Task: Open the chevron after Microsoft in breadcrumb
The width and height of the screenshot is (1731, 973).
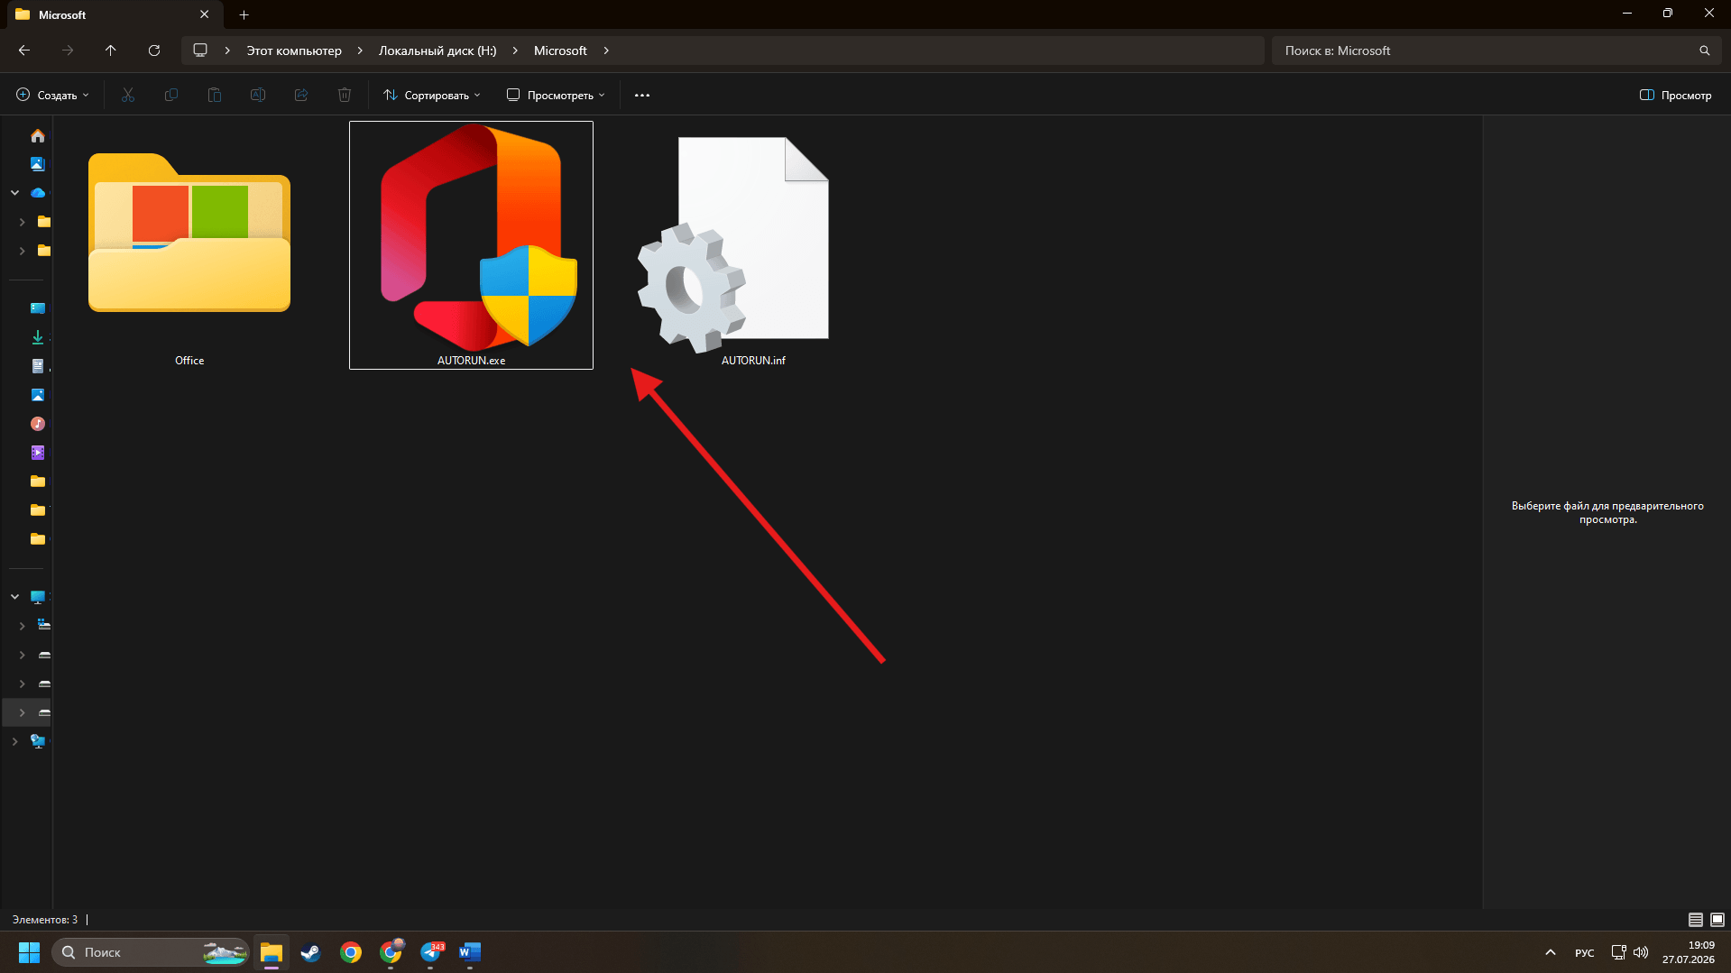Action: click(606, 50)
